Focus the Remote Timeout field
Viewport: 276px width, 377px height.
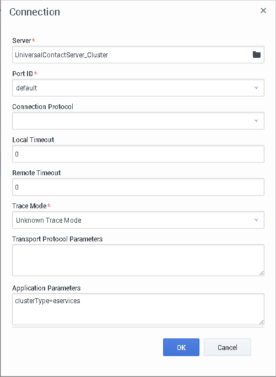coord(138,187)
